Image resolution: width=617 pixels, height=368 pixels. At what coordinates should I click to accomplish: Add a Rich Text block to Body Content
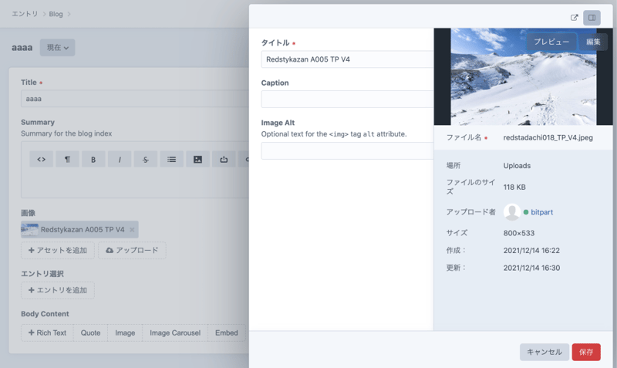click(x=48, y=333)
